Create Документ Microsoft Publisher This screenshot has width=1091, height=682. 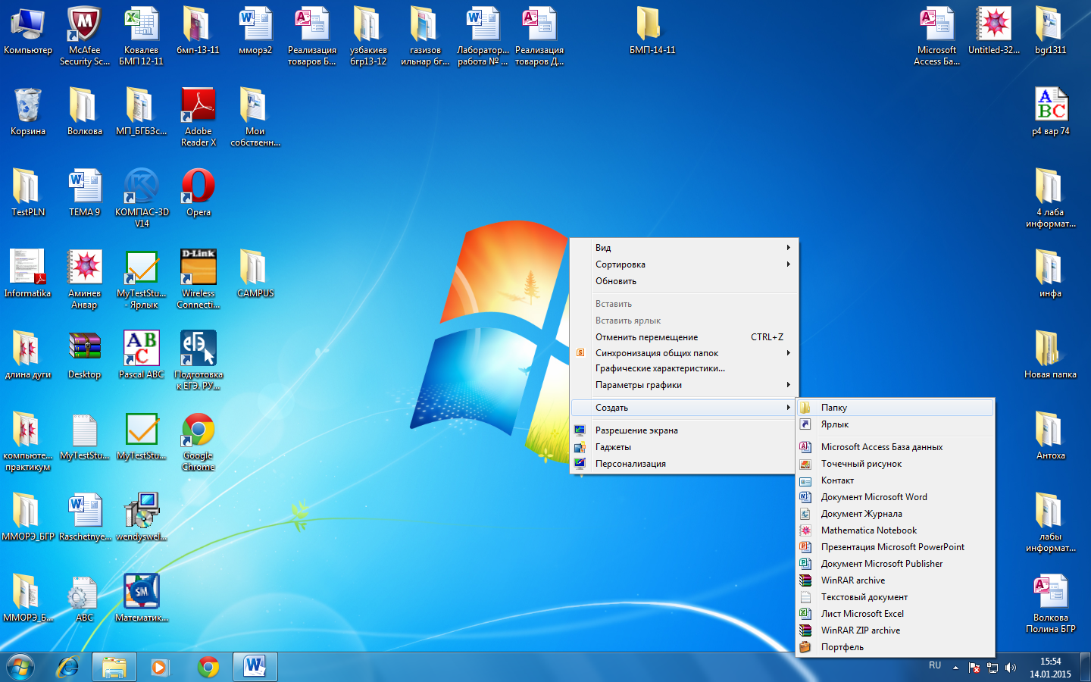(x=895, y=564)
